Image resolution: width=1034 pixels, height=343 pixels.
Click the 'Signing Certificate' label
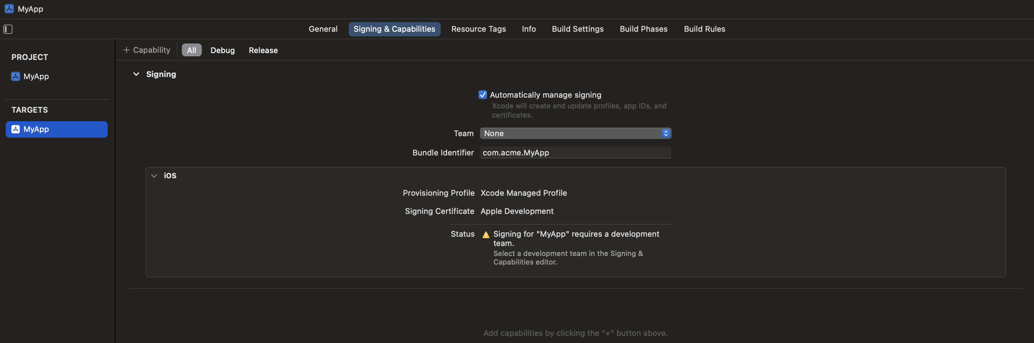click(439, 211)
